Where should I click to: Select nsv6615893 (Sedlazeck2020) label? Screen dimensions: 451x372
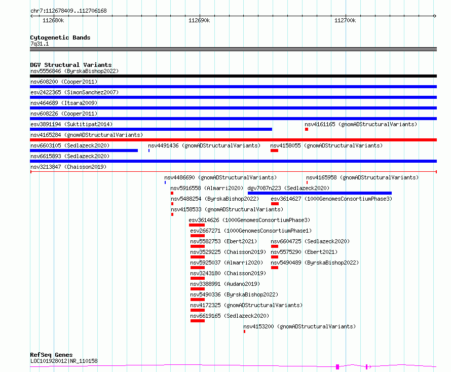[x=70, y=156]
